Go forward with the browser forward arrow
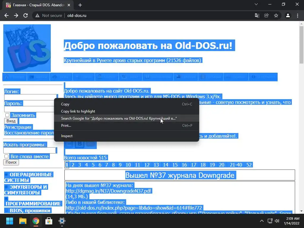304x228 pixels. click(x=16, y=15)
